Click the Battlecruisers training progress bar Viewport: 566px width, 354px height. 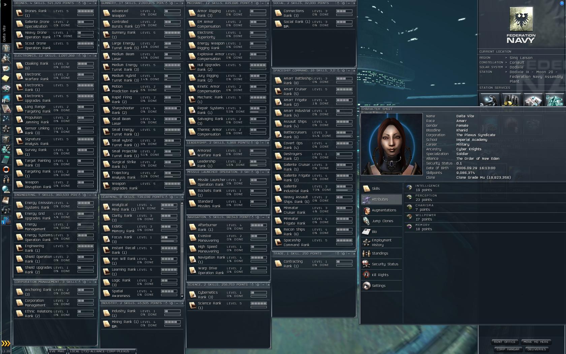pyautogui.click(x=344, y=136)
